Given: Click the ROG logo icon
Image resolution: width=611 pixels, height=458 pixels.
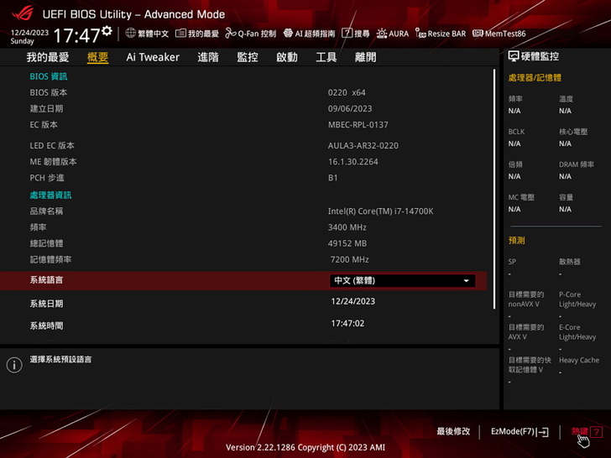Looking at the screenshot, I should (22, 13).
